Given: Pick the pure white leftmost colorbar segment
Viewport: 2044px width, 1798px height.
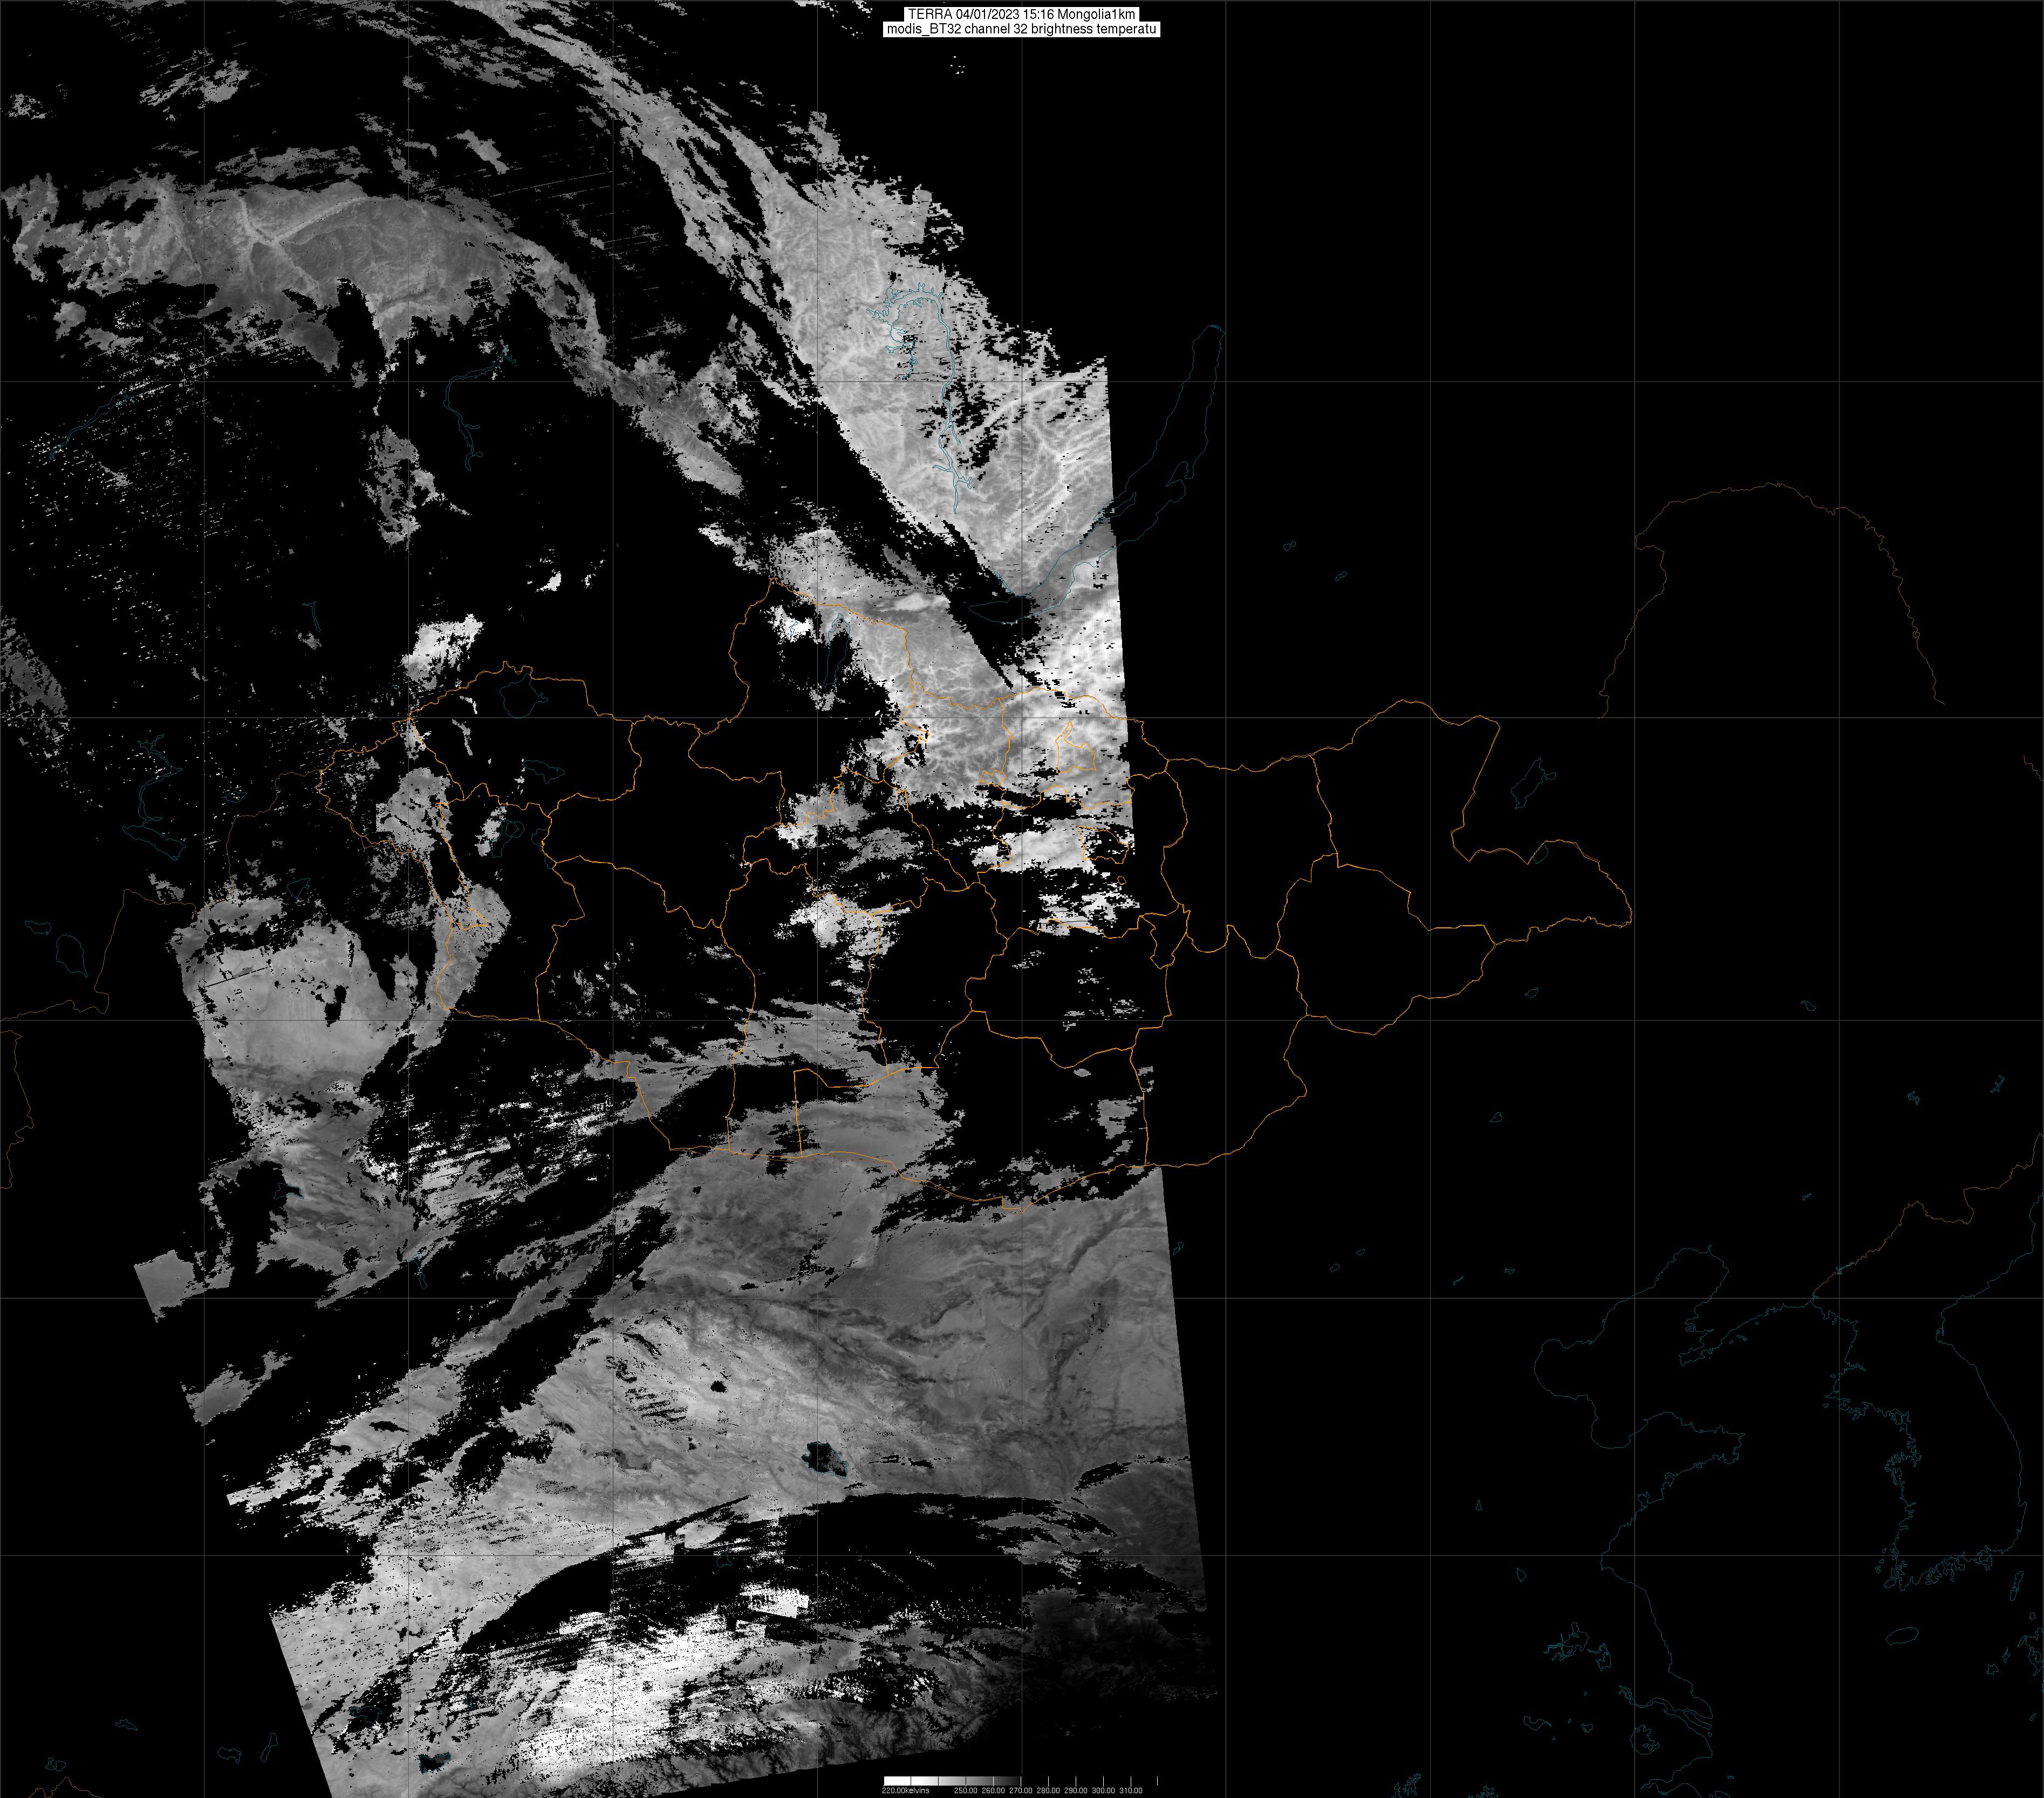Looking at the screenshot, I should [898, 1781].
